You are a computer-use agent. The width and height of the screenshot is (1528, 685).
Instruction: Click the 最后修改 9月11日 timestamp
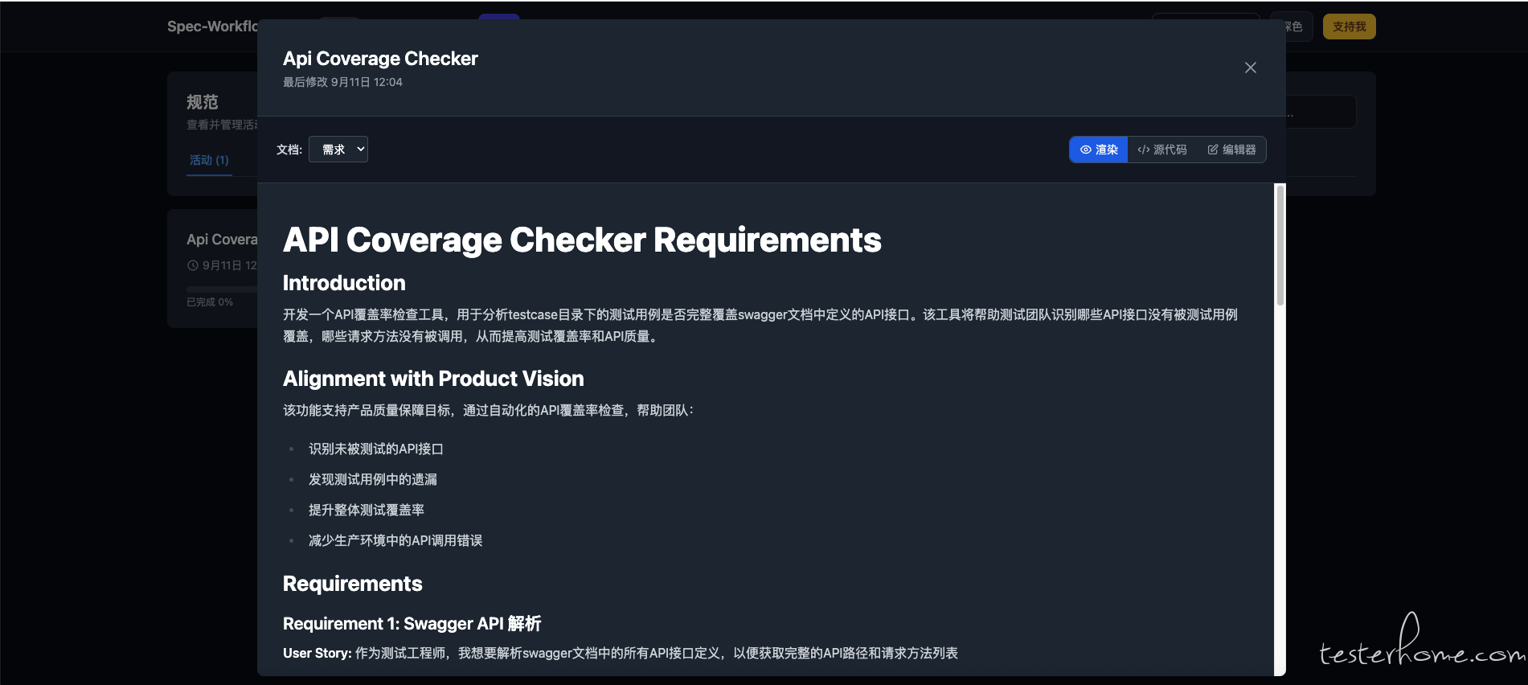click(342, 82)
